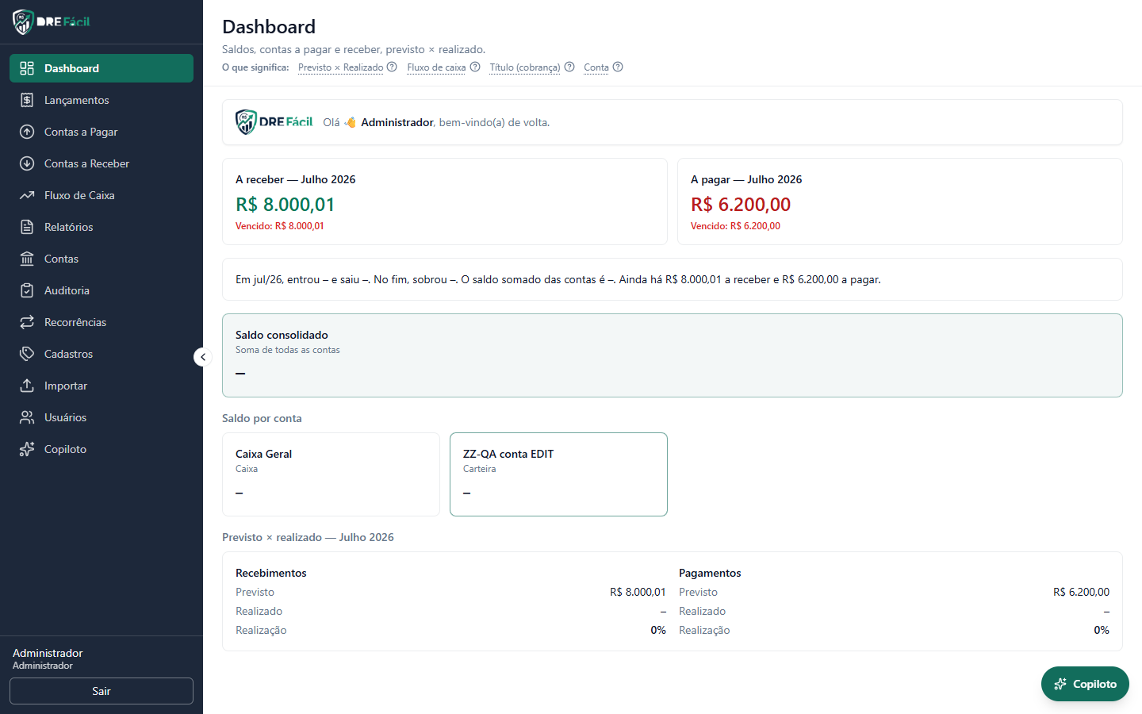Click the 'Saldo por conta' section heading
The height and width of the screenshot is (714, 1142).
(x=262, y=418)
